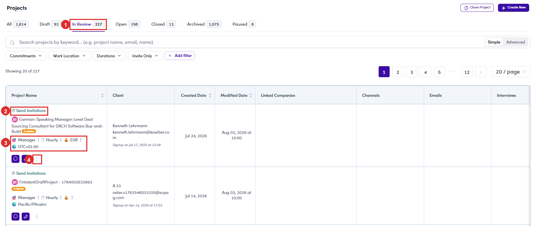
Task: Click the next page arrow
Action: (481, 72)
